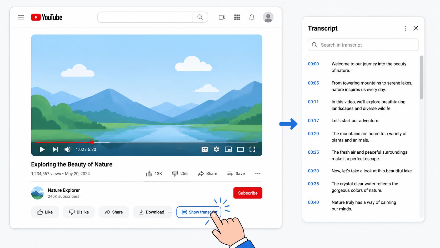
Task: Click the transcript search magnifier icon
Action: click(314, 45)
